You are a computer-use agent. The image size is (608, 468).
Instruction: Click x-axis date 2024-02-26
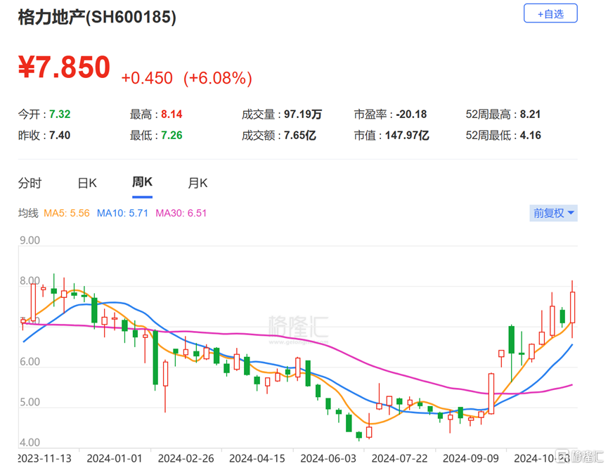click(x=186, y=459)
